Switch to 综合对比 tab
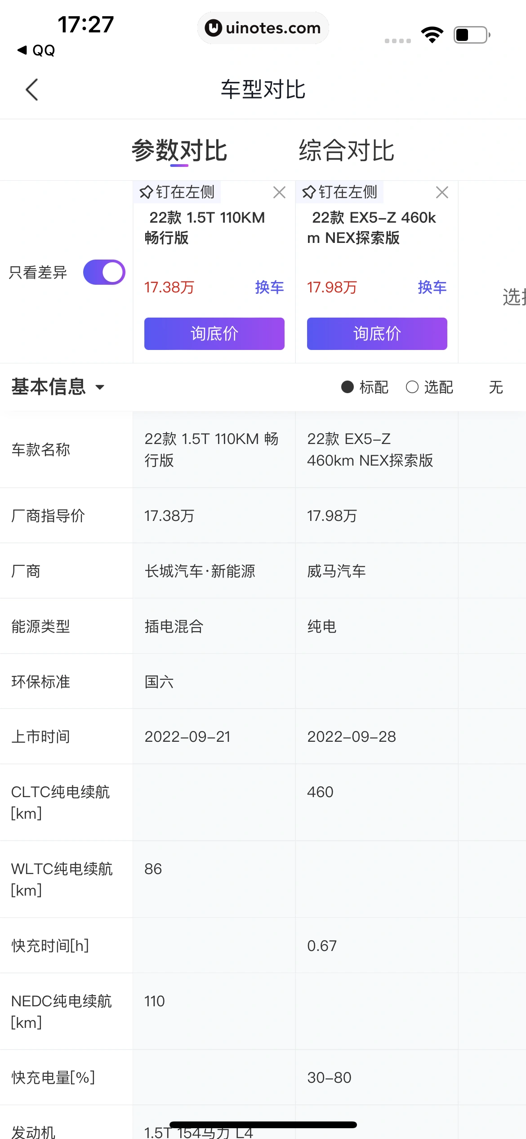 (x=347, y=150)
